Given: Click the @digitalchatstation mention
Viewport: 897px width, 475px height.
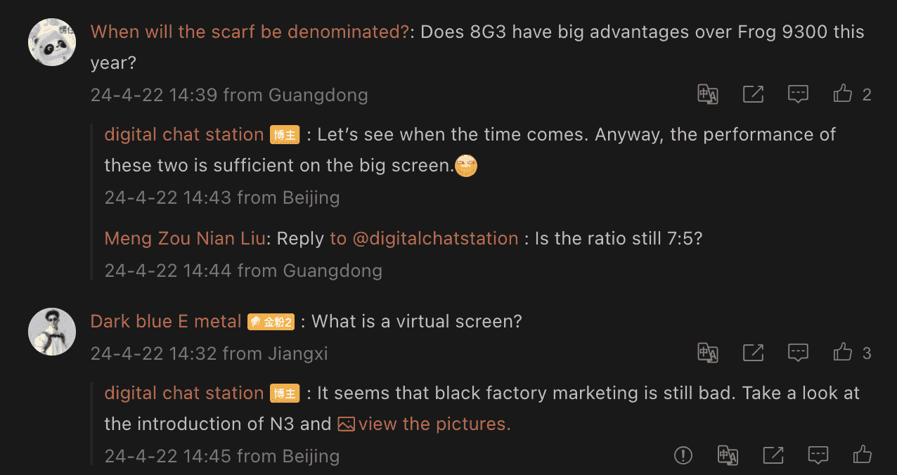Looking at the screenshot, I should point(434,239).
